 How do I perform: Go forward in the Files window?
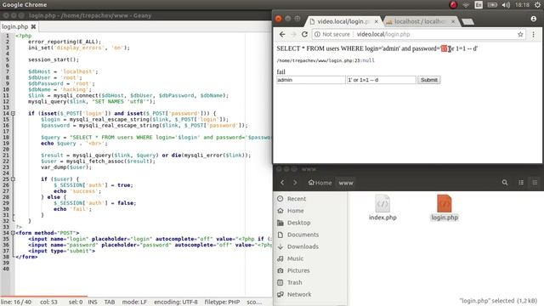click(295, 183)
